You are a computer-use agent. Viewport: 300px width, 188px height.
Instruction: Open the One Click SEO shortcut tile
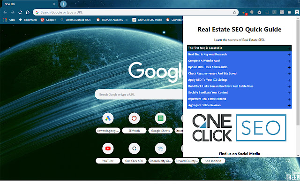(x=134, y=154)
